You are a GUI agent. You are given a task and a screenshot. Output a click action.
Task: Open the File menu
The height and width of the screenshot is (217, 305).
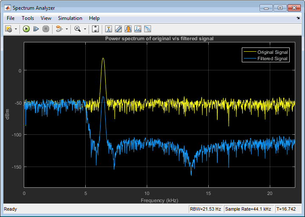tap(11, 18)
